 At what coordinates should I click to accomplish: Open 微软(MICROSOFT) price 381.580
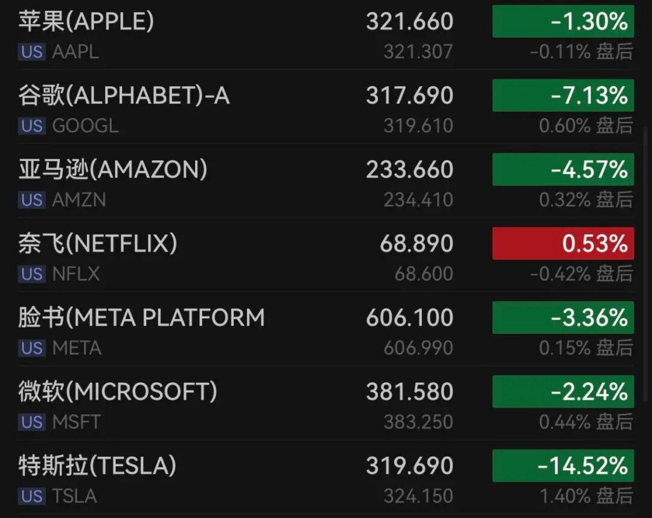point(409,392)
